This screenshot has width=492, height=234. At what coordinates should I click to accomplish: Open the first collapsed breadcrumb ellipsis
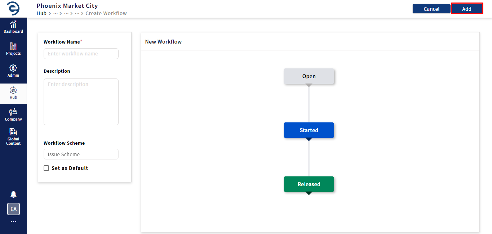(x=56, y=13)
